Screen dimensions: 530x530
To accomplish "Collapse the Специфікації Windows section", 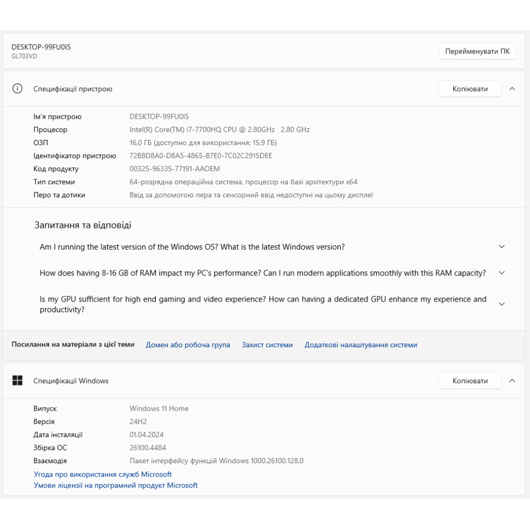I will coord(512,381).
